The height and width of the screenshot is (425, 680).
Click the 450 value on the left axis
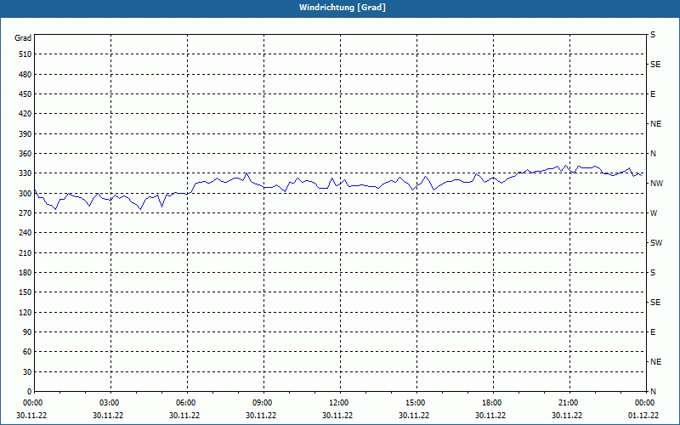click(x=25, y=94)
